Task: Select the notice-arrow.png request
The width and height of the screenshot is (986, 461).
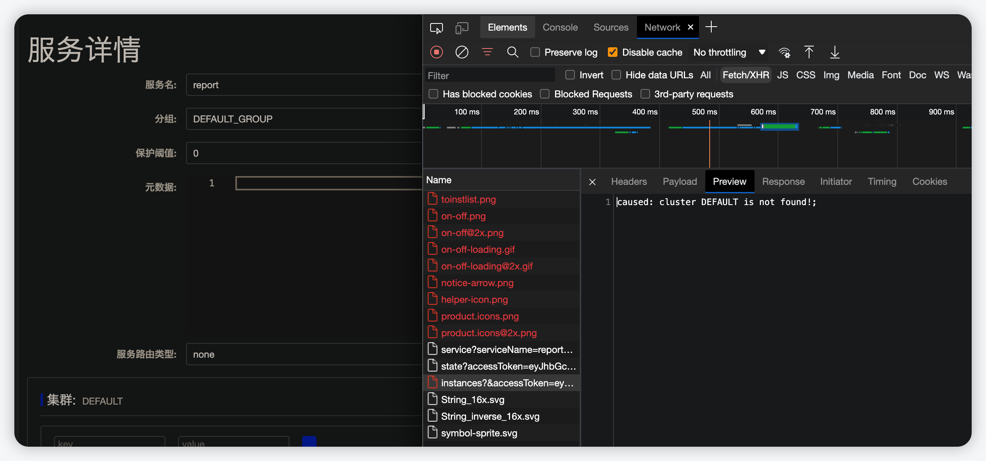Action: pos(501,283)
